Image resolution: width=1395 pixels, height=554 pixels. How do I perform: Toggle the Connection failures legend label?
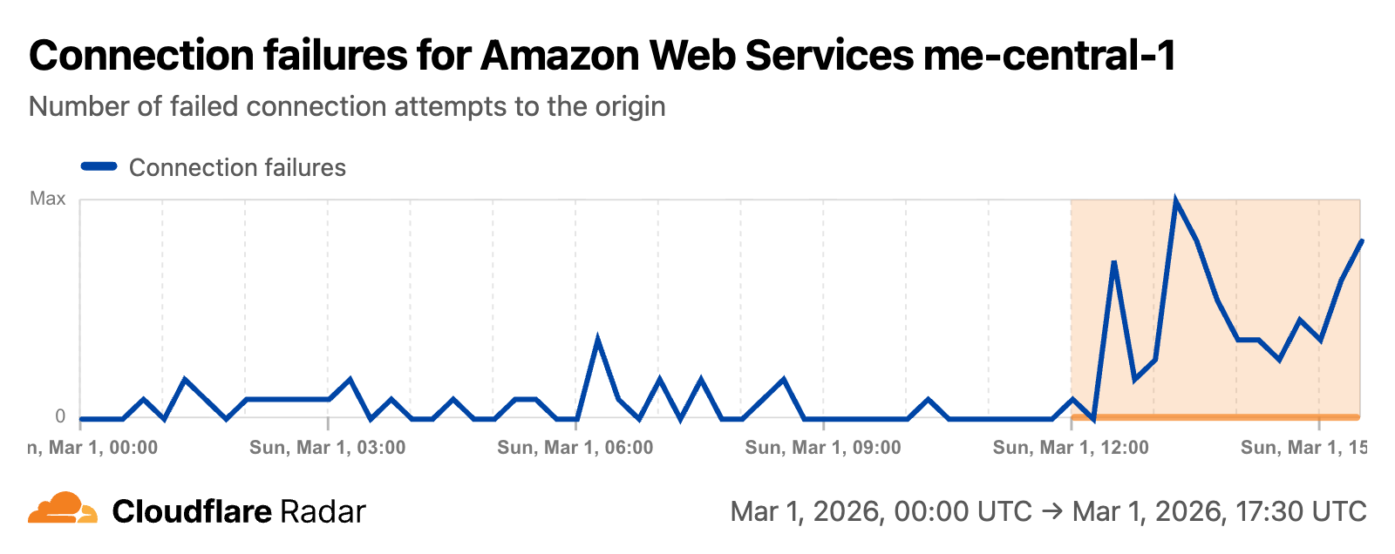click(x=237, y=167)
